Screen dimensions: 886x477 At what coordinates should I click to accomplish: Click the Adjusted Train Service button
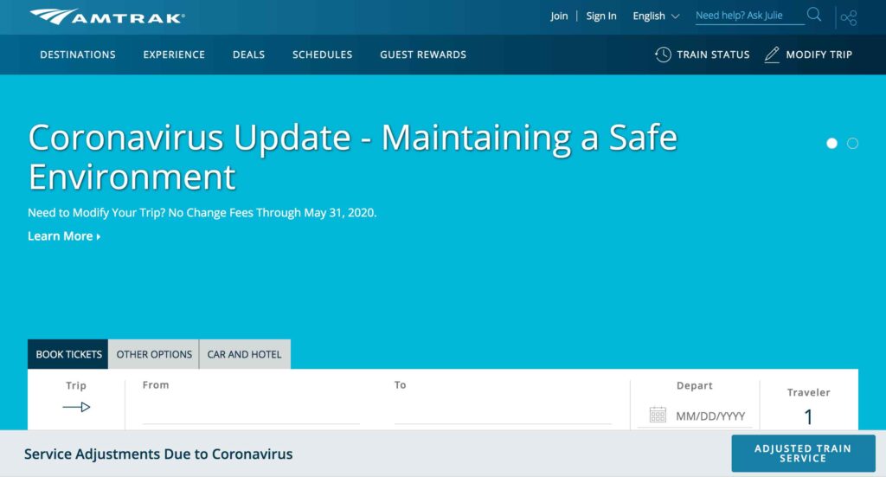point(802,454)
